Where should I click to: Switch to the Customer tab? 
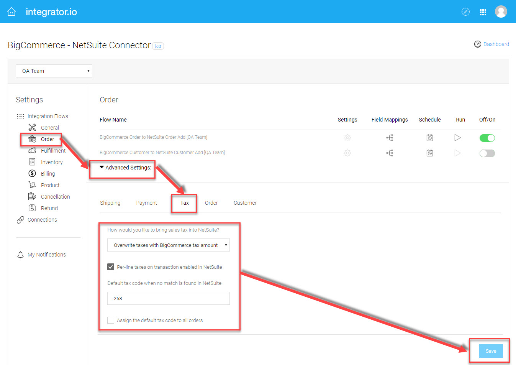coord(245,203)
